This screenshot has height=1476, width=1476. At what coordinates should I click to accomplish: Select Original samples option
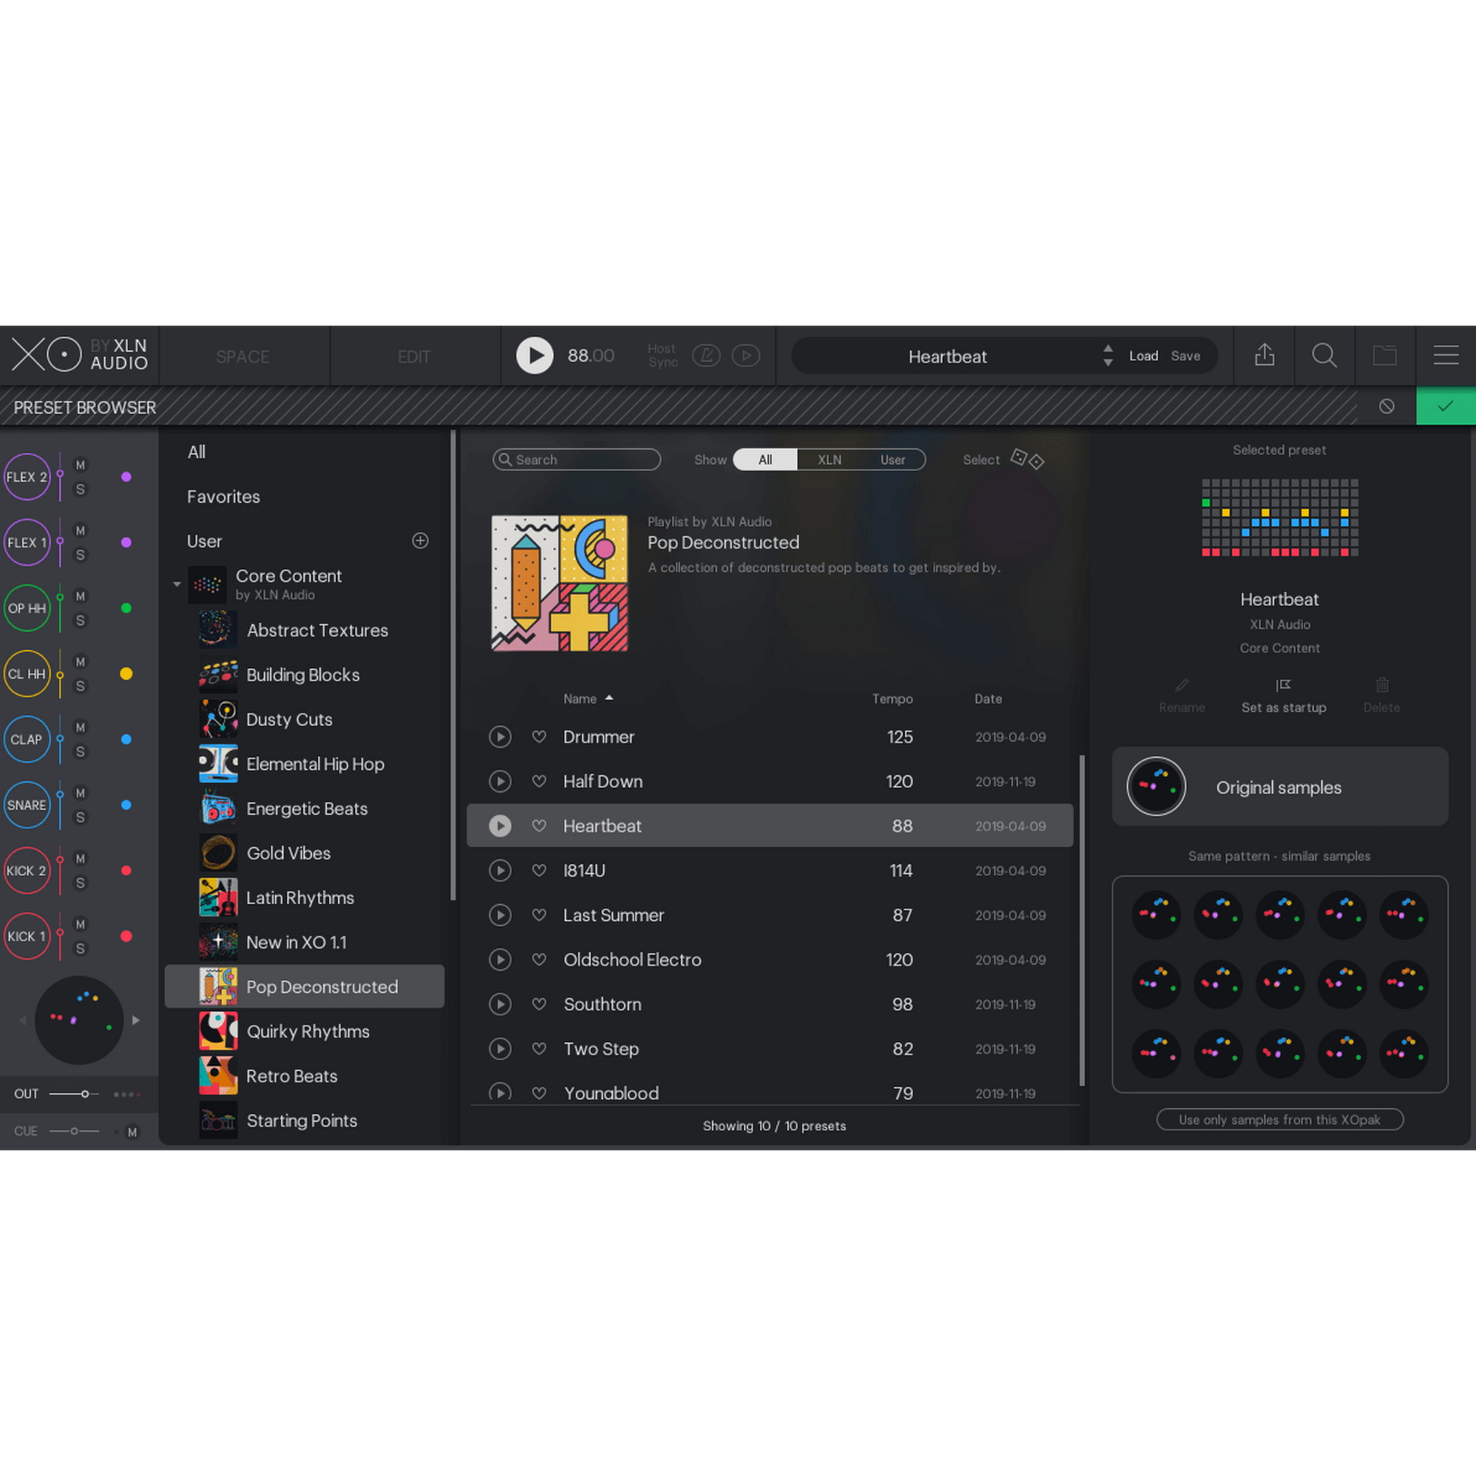(1280, 786)
